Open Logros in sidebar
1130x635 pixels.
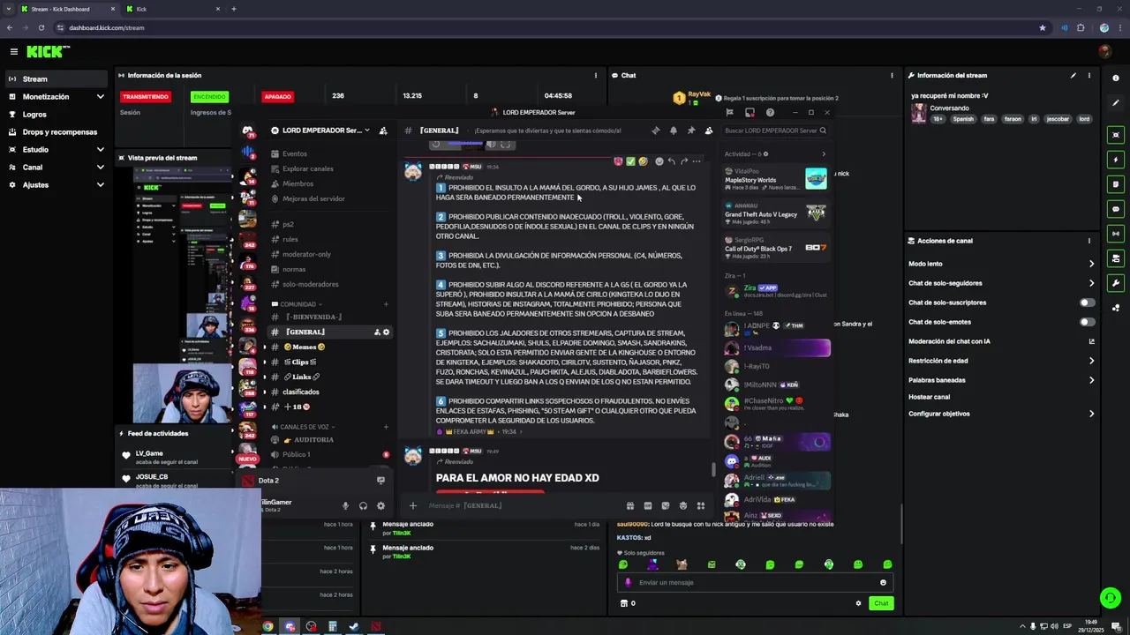[55, 115]
